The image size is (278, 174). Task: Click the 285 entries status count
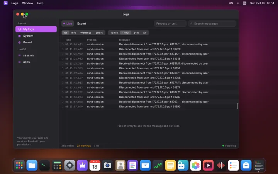tap(68, 146)
